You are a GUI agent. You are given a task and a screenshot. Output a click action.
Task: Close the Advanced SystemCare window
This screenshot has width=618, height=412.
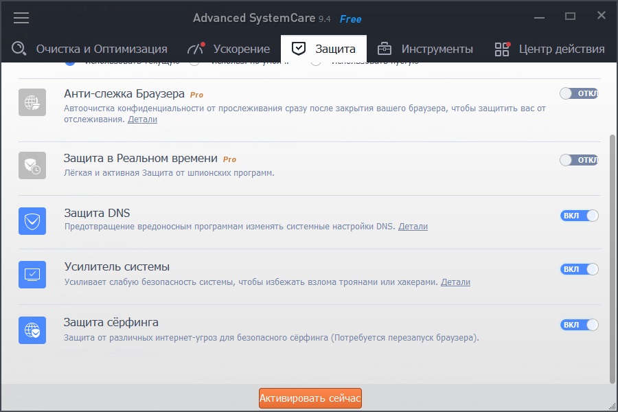[x=601, y=15]
